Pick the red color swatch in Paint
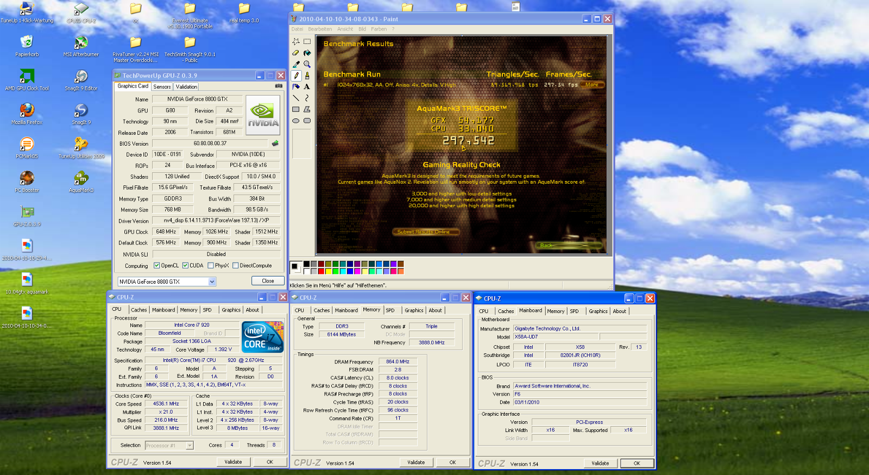Image resolution: width=869 pixels, height=475 pixels. click(x=321, y=271)
